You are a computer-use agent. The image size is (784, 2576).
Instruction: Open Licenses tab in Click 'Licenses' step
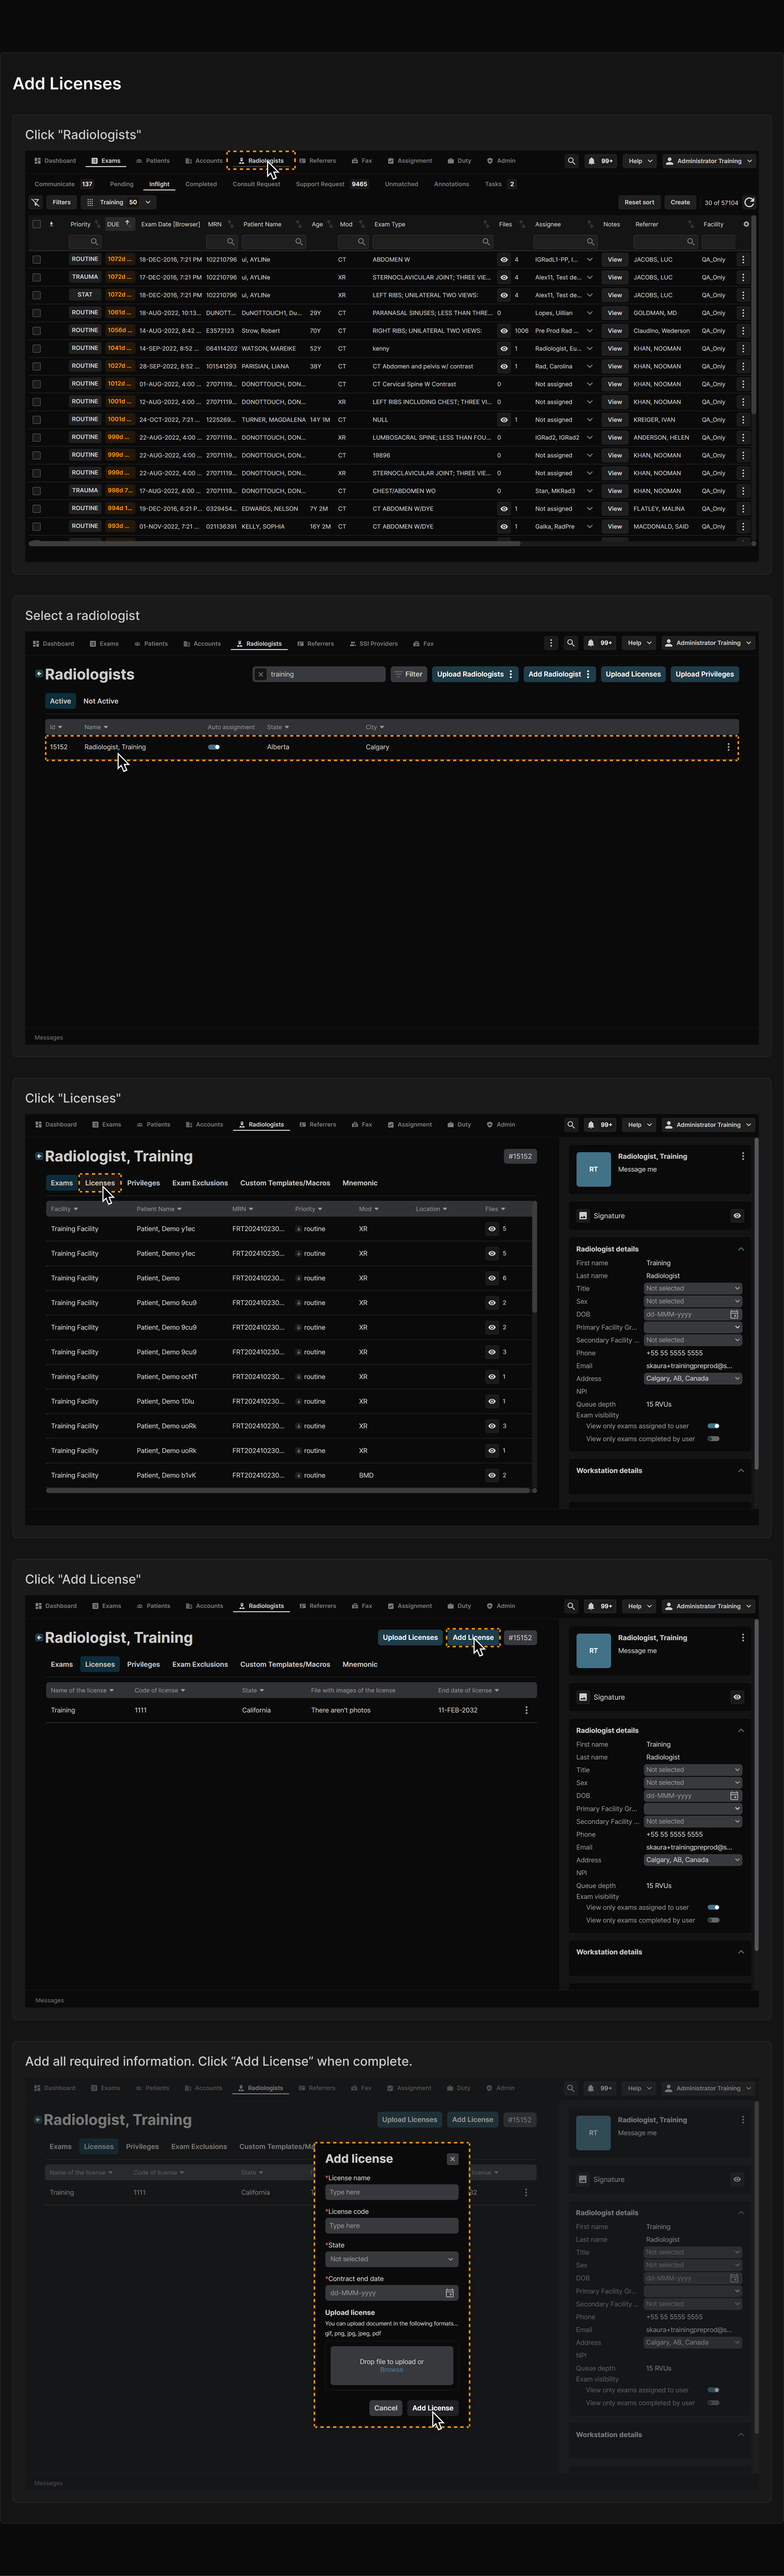point(100,1183)
